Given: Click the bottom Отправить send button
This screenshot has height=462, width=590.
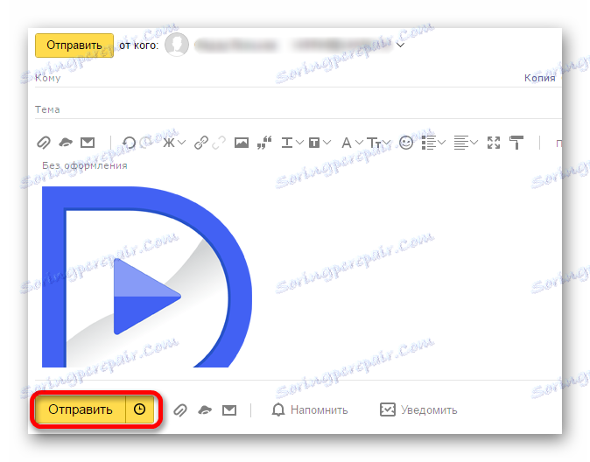Looking at the screenshot, I should click(x=81, y=409).
